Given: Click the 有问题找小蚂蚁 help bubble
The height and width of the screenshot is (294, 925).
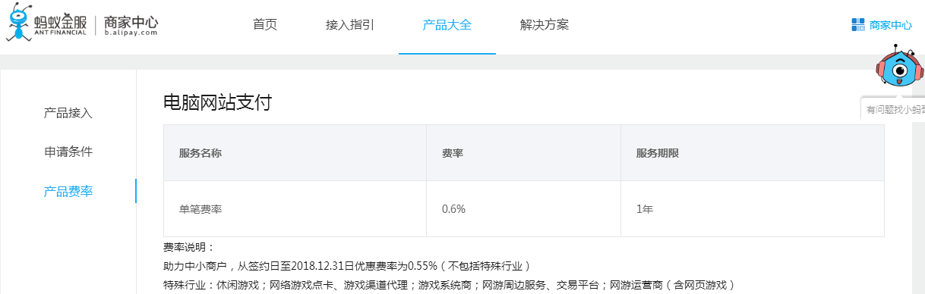Looking at the screenshot, I should pos(893,109).
